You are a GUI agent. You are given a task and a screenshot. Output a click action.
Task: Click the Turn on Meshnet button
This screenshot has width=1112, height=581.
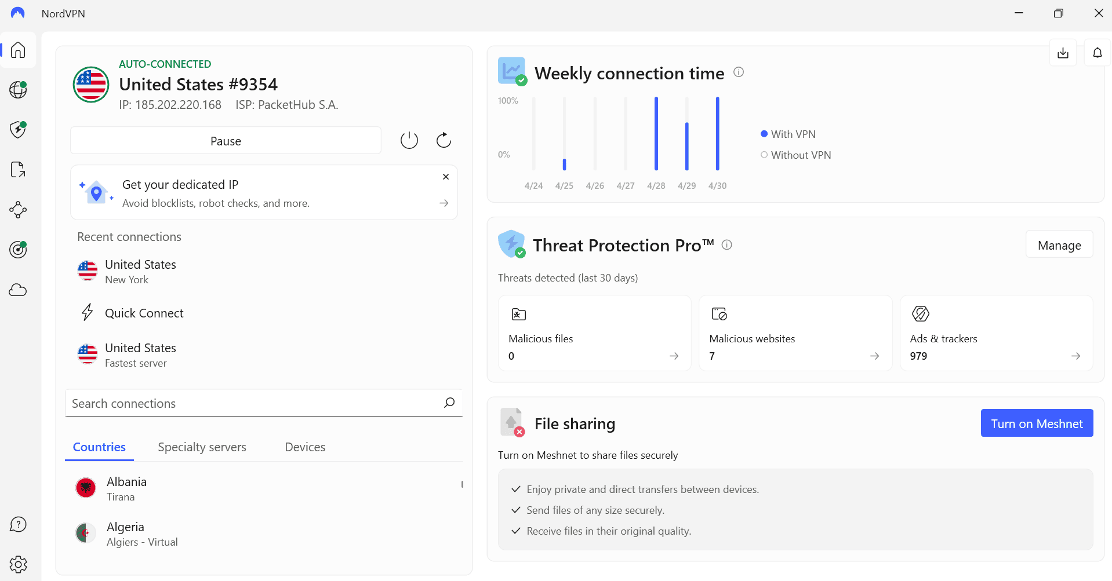click(x=1037, y=423)
